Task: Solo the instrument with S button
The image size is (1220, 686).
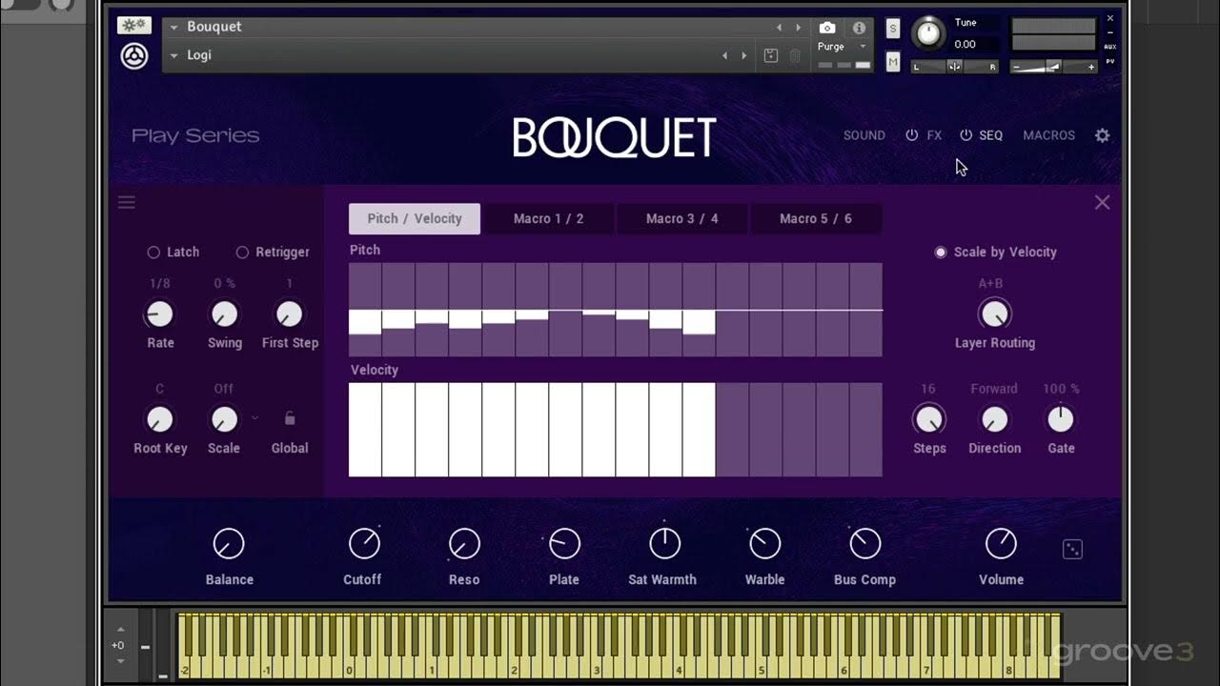Action: point(893,29)
